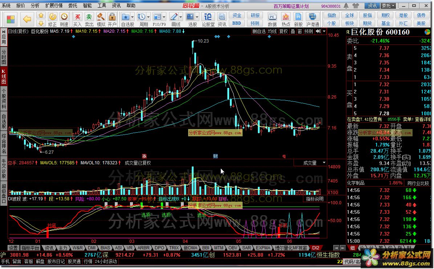434x269 pixels.
Task: Open the 系统 menu
Action: point(6,5)
